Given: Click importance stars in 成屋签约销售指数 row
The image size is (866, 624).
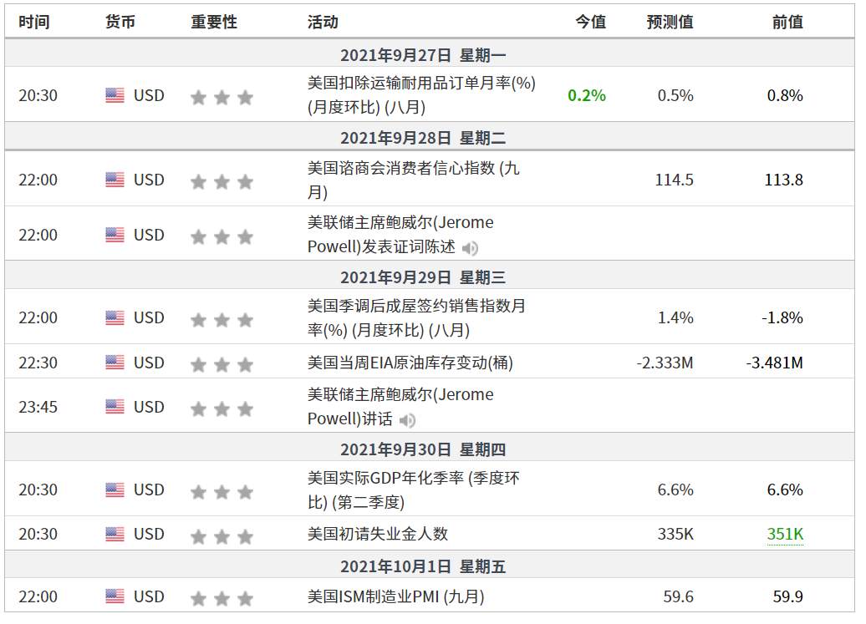Looking at the screenshot, I should tap(222, 319).
